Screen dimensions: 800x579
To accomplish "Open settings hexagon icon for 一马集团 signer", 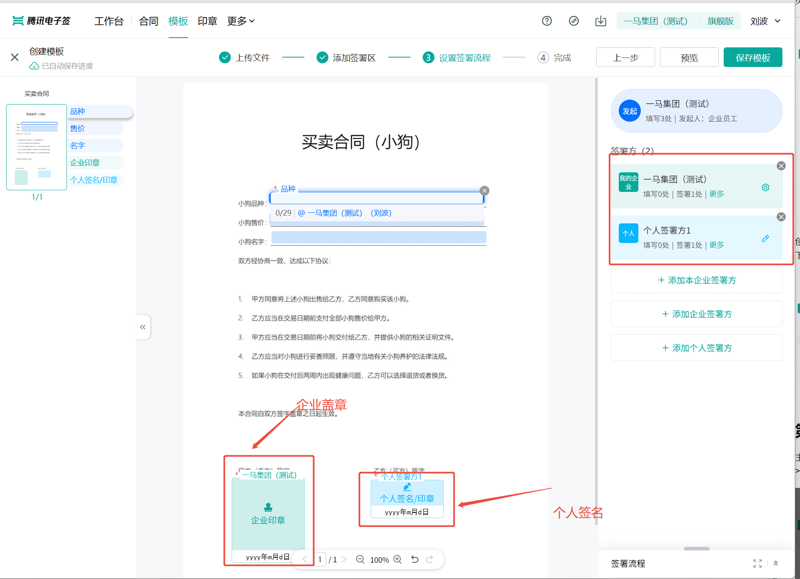I will point(765,187).
